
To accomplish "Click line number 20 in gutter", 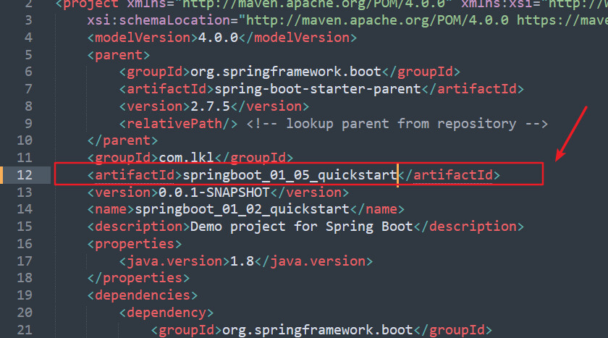I will 25,313.
